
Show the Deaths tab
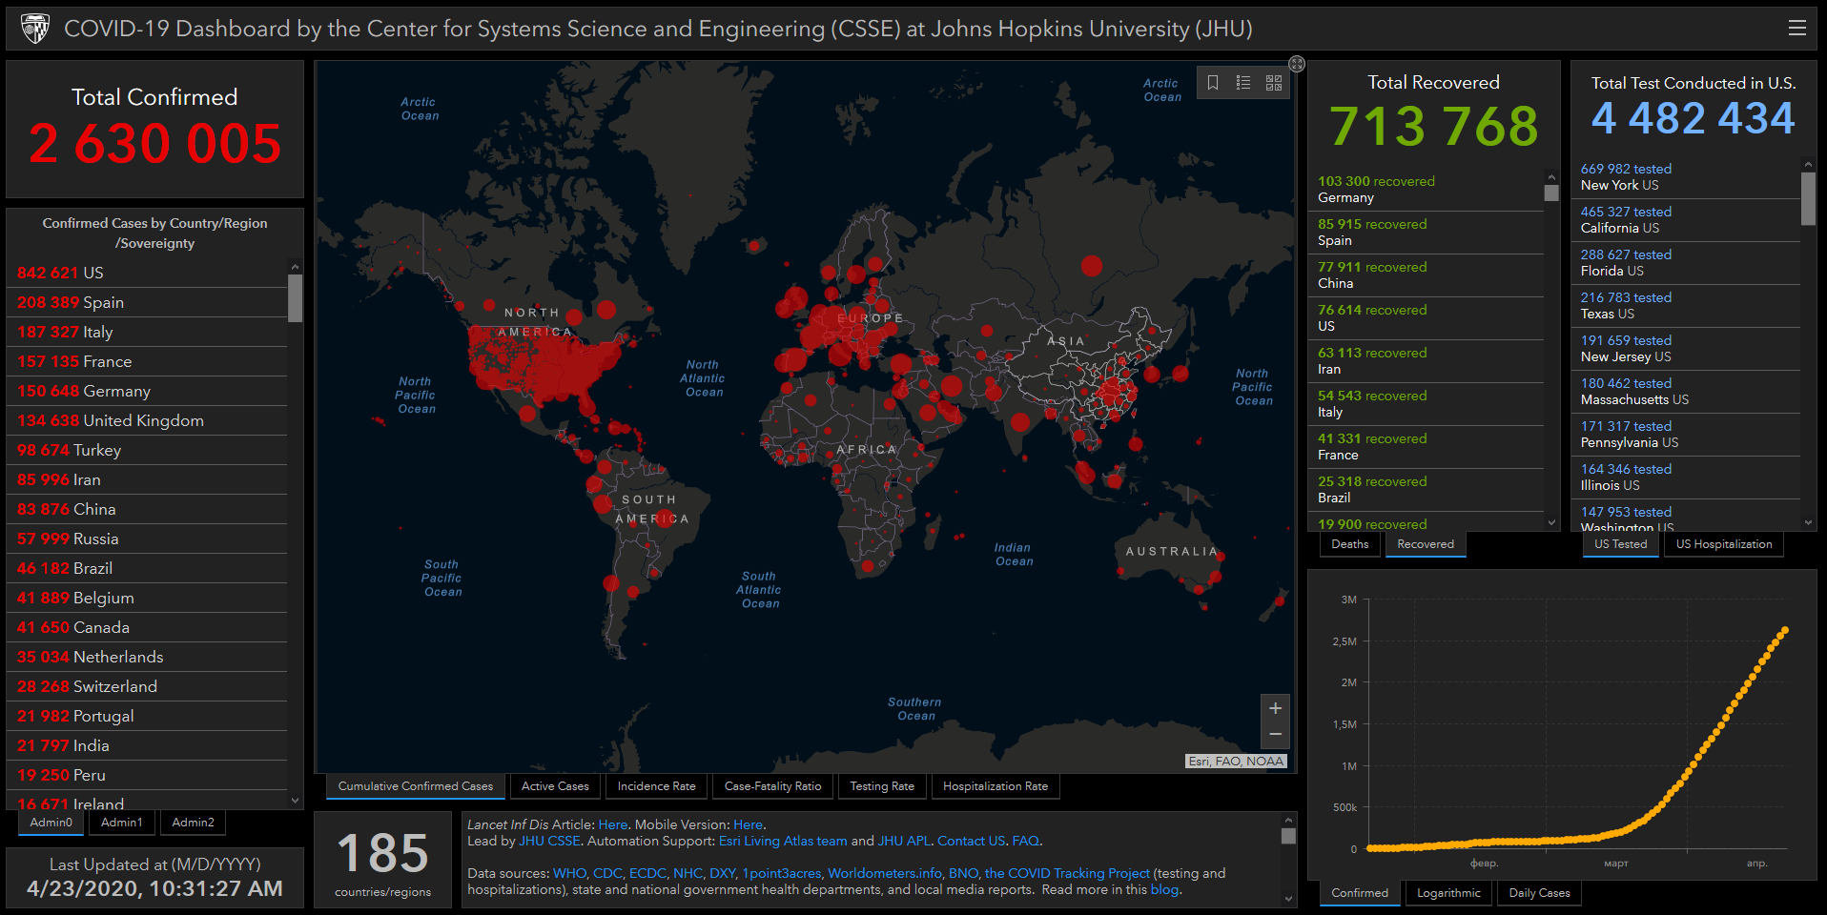tap(1350, 544)
